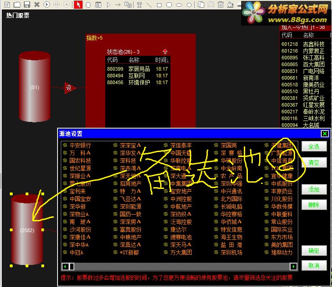The height and width of the screenshot is (287, 332).
Task: Select the triangle condition node tool
Action: [108, 4]
